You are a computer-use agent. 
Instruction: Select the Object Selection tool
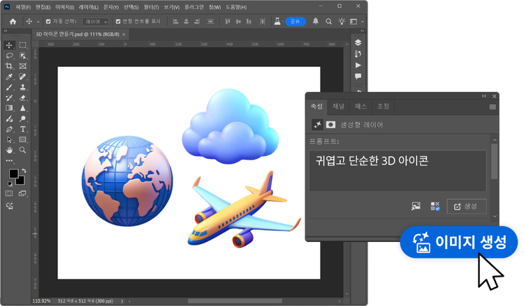[x=23, y=56]
